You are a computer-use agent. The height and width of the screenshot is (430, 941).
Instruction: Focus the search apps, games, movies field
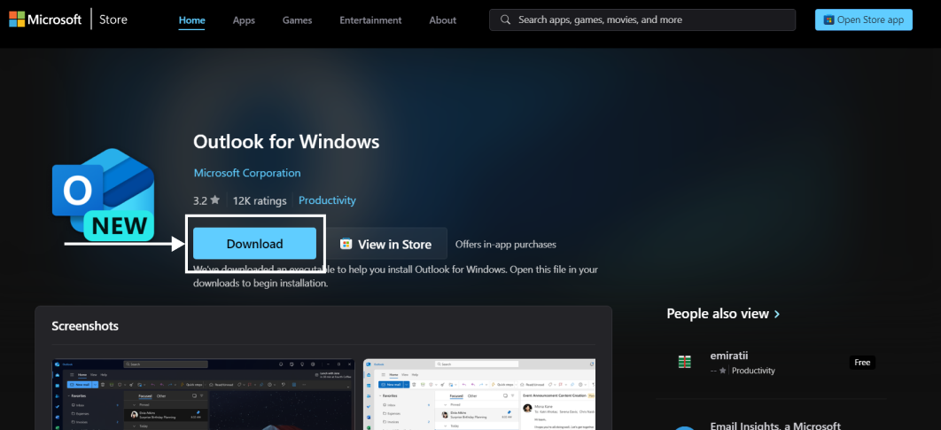(x=642, y=20)
